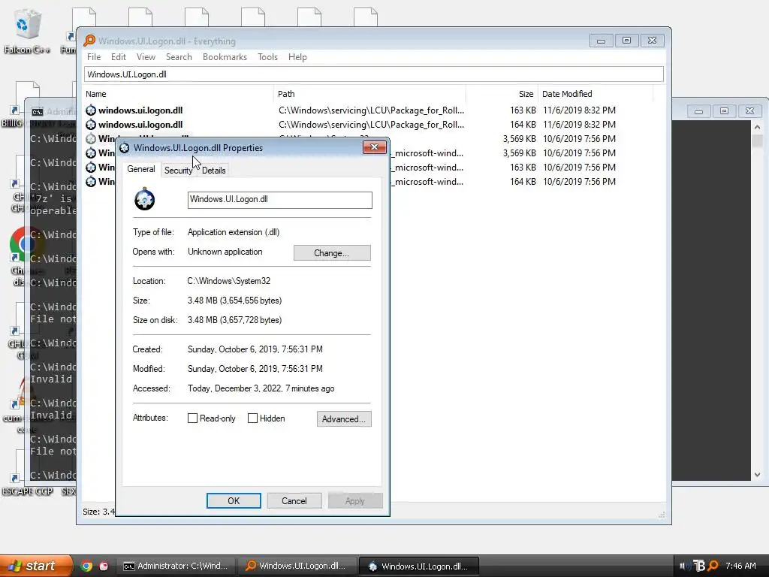Click Cancel in Properties dialog
769x577 pixels.
[x=294, y=500]
